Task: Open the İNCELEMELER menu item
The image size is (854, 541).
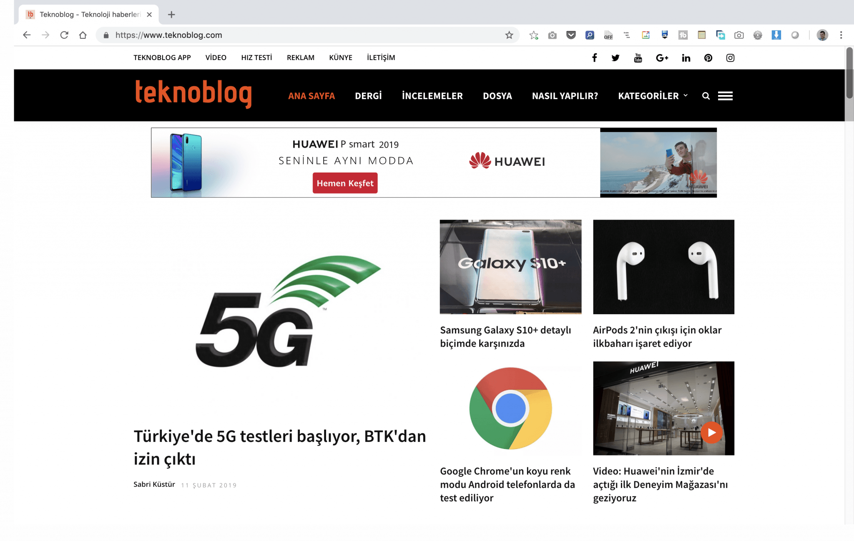Action: coord(432,96)
